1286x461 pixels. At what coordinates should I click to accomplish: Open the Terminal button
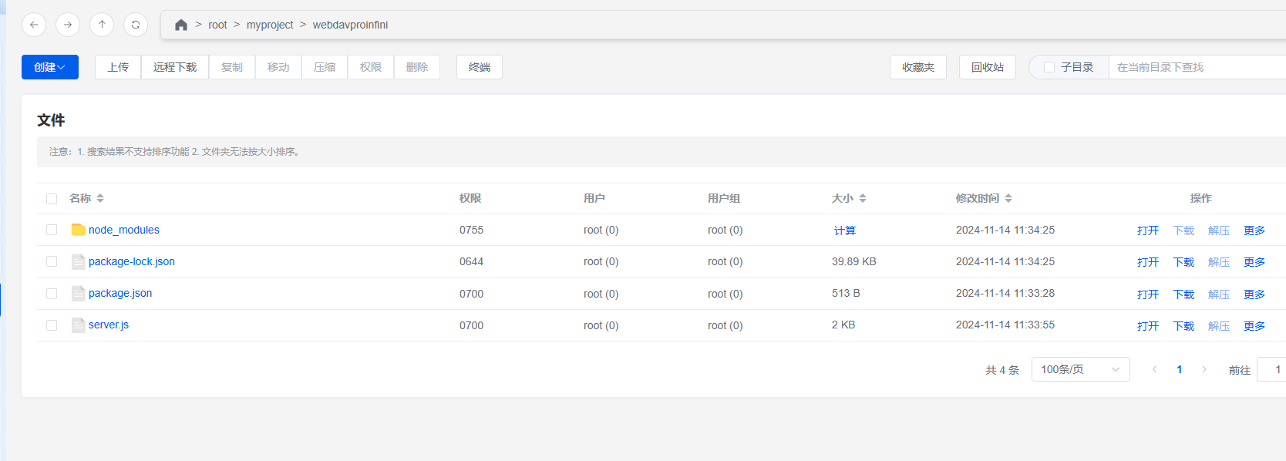pos(480,67)
